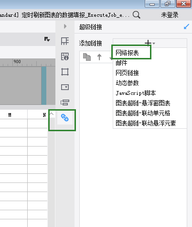Click the move up arrow icon

[x=99, y=57]
